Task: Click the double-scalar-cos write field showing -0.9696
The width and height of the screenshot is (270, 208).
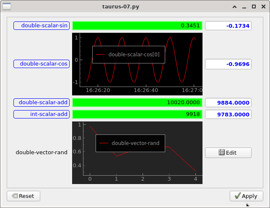Action: click(x=228, y=64)
